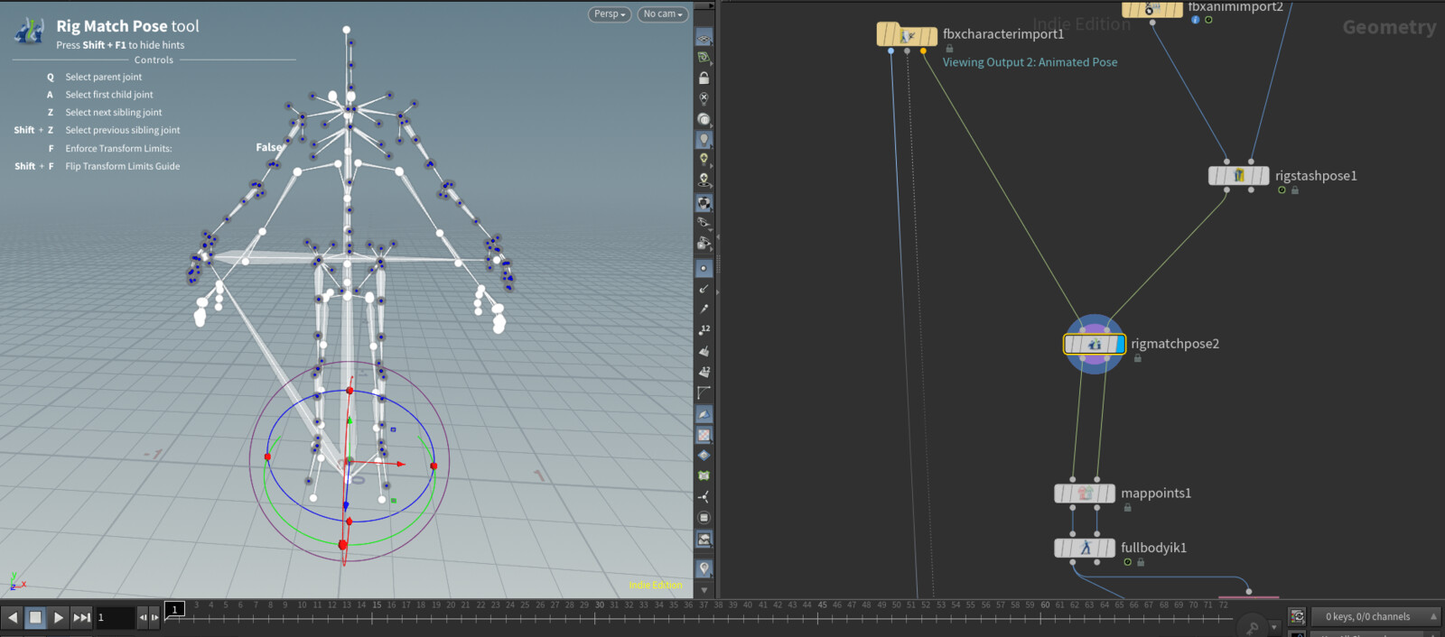This screenshot has width=1445, height=637.
Task: Select the rigstashpose1 node
Action: [1238, 176]
